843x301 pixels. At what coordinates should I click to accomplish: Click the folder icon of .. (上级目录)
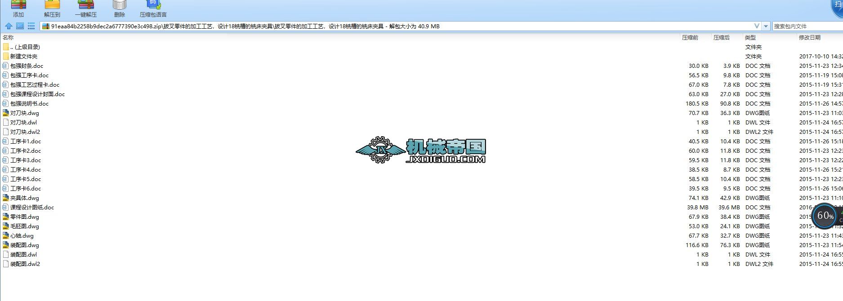(x=6, y=47)
